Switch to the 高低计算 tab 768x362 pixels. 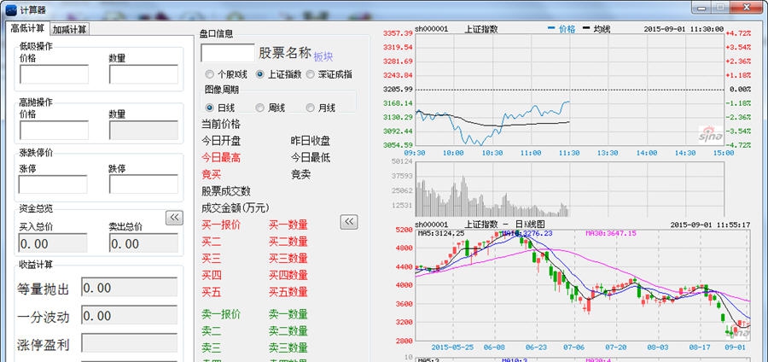click(x=28, y=28)
